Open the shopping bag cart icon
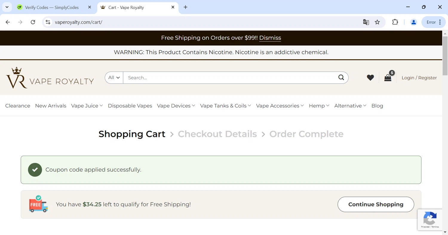 coord(388,78)
